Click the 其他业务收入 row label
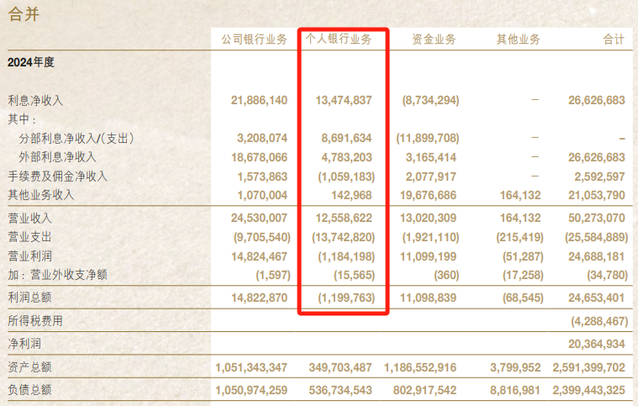Viewport: 638px width, 406px height. click(41, 195)
